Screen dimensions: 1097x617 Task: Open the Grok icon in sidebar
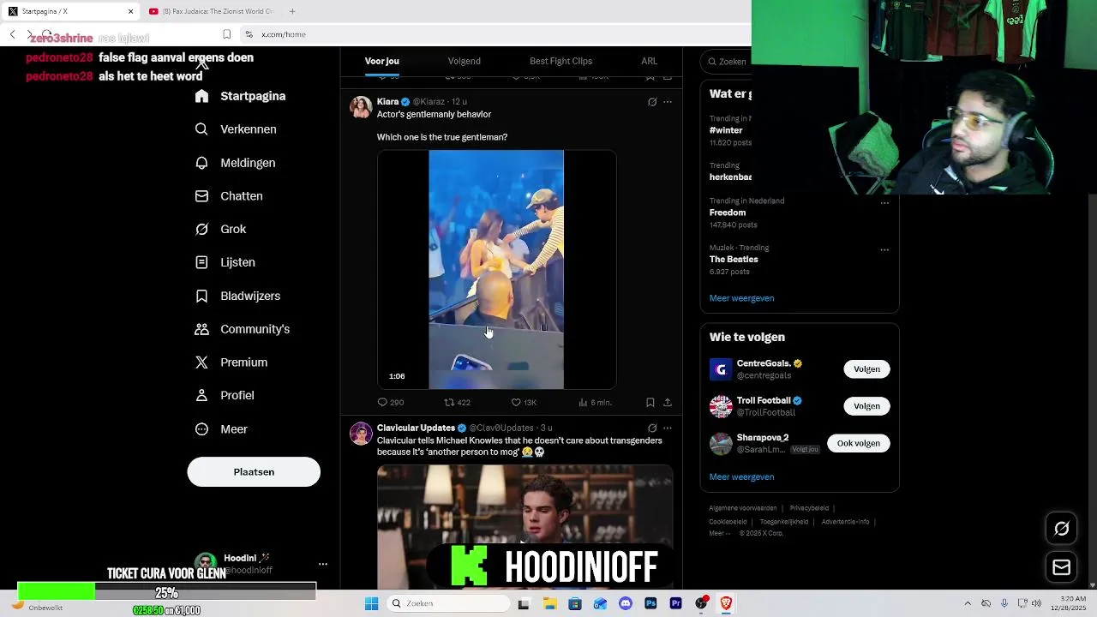click(x=201, y=229)
